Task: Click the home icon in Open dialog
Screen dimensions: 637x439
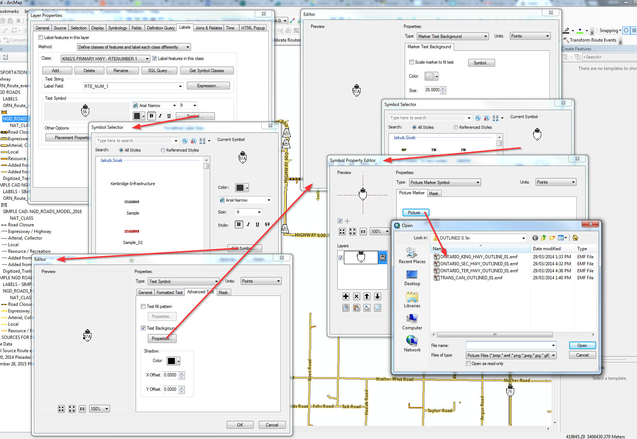Action: coord(575,238)
